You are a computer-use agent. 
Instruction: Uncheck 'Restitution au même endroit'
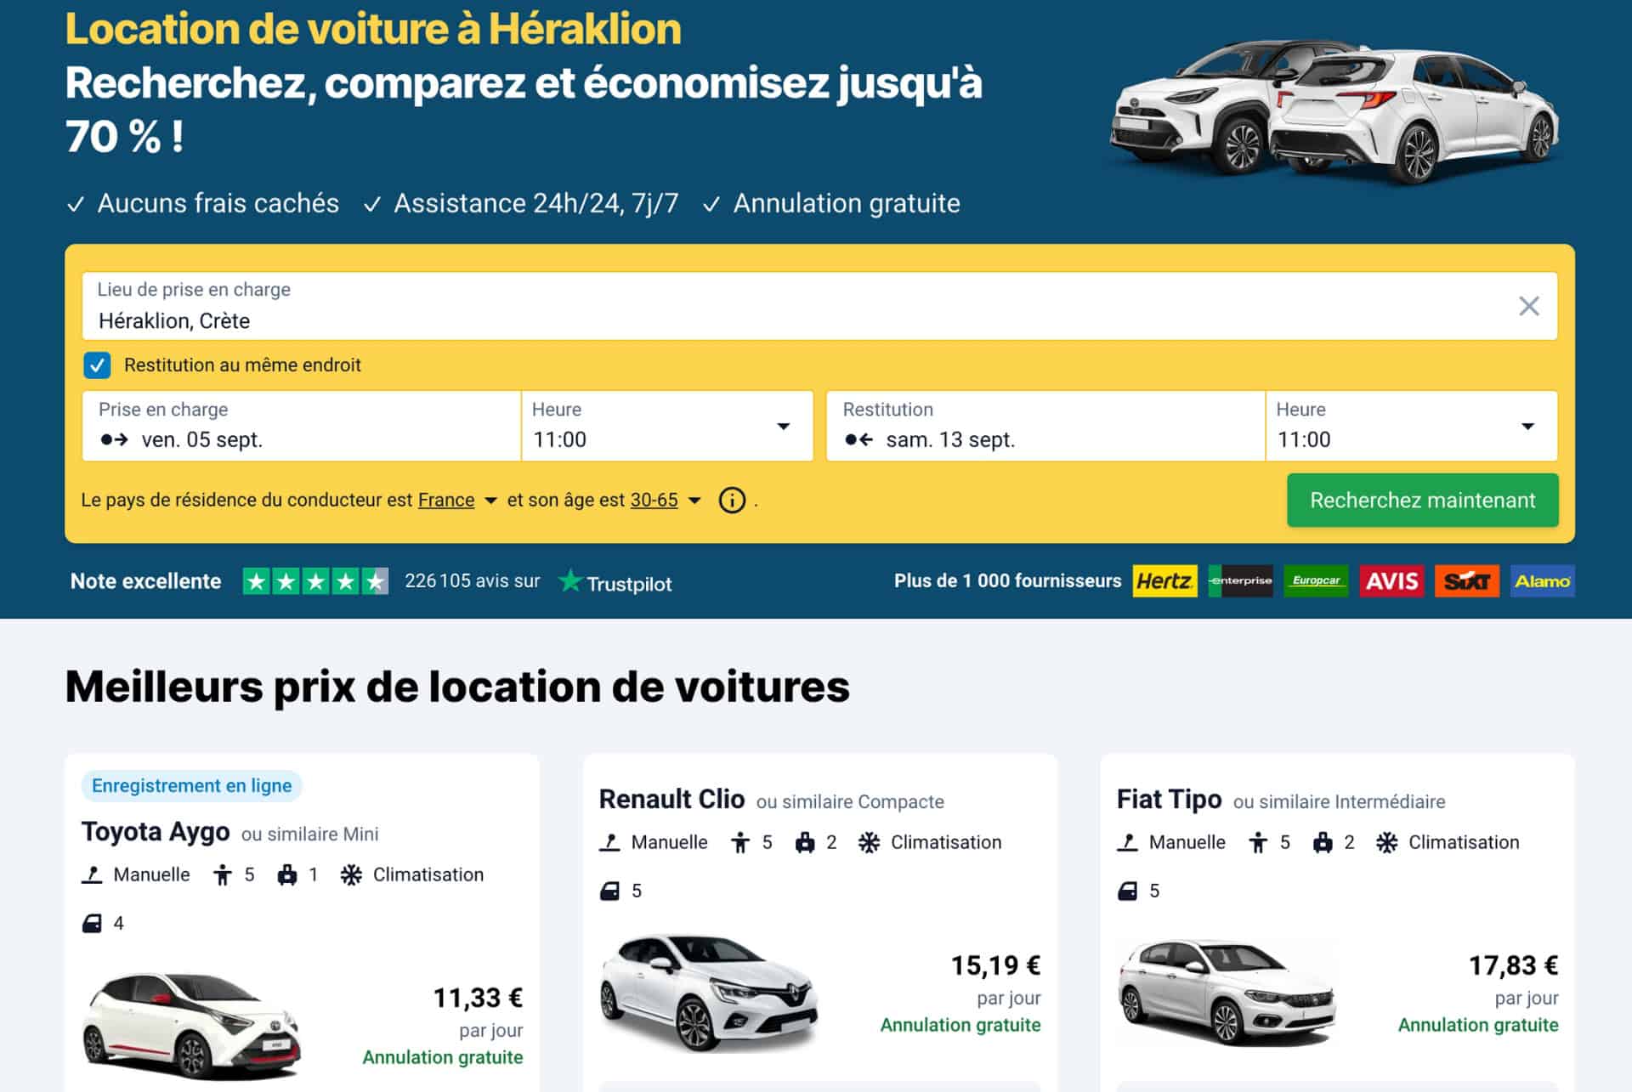(98, 365)
